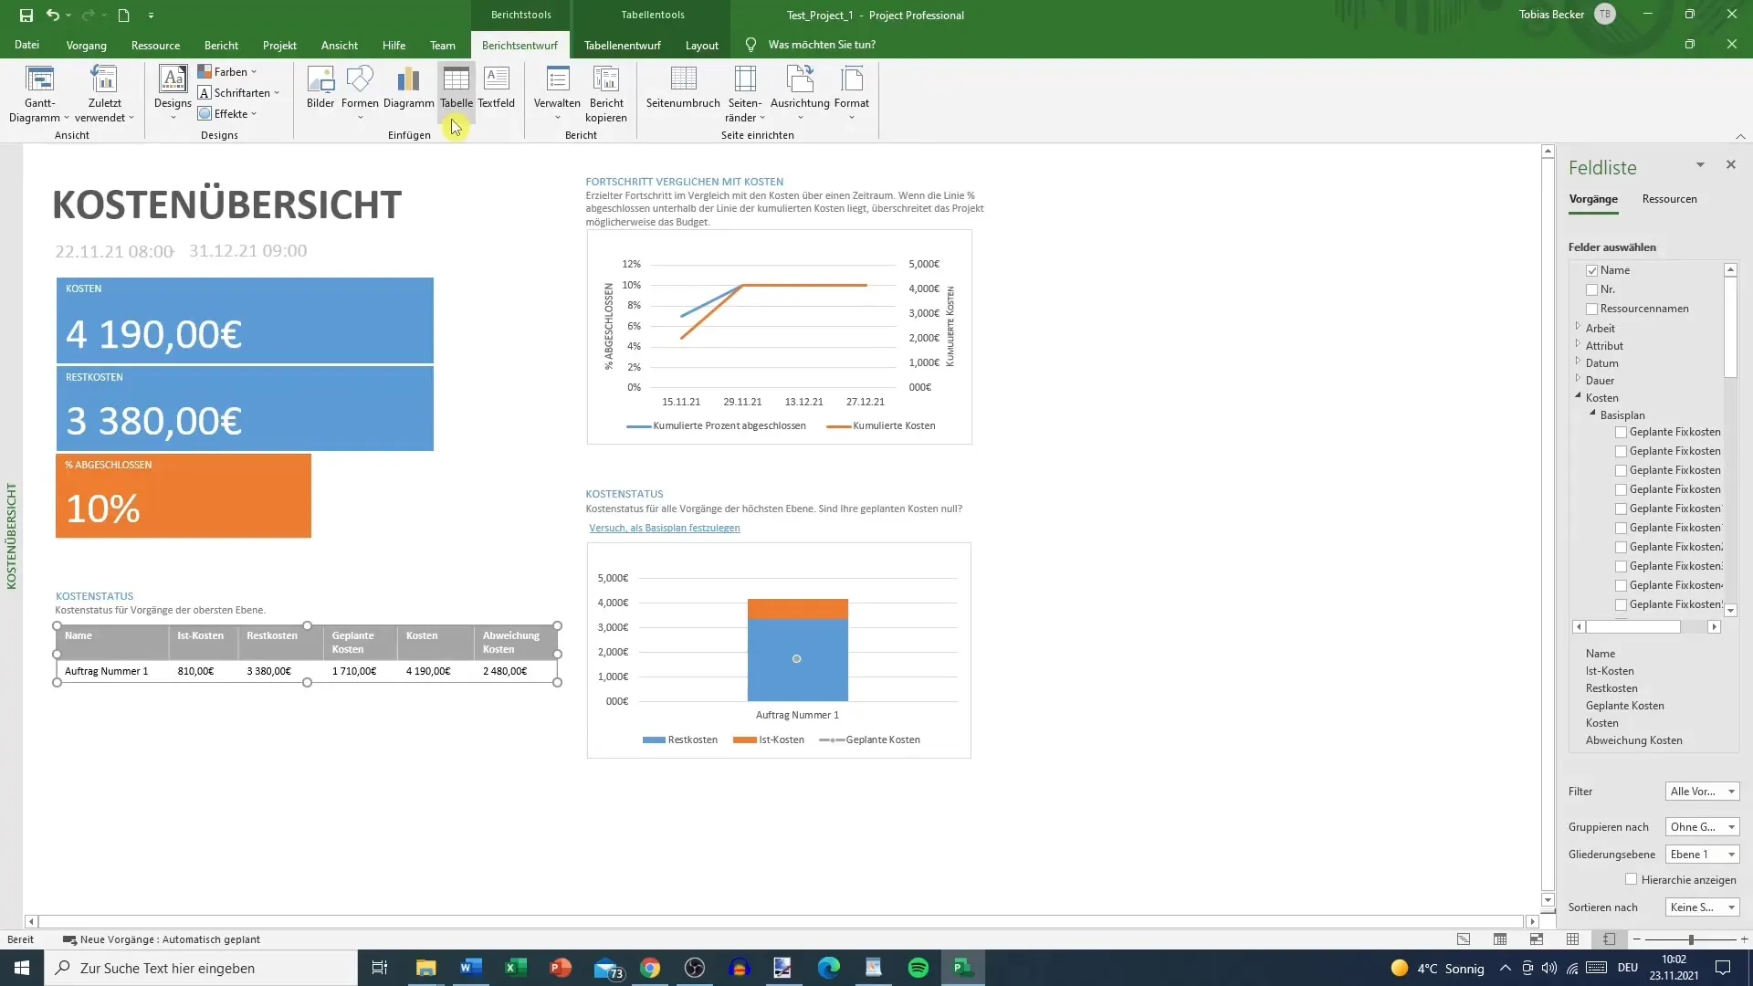Undo the last action
Viewport: 1753px width, 986px height.
(x=53, y=15)
